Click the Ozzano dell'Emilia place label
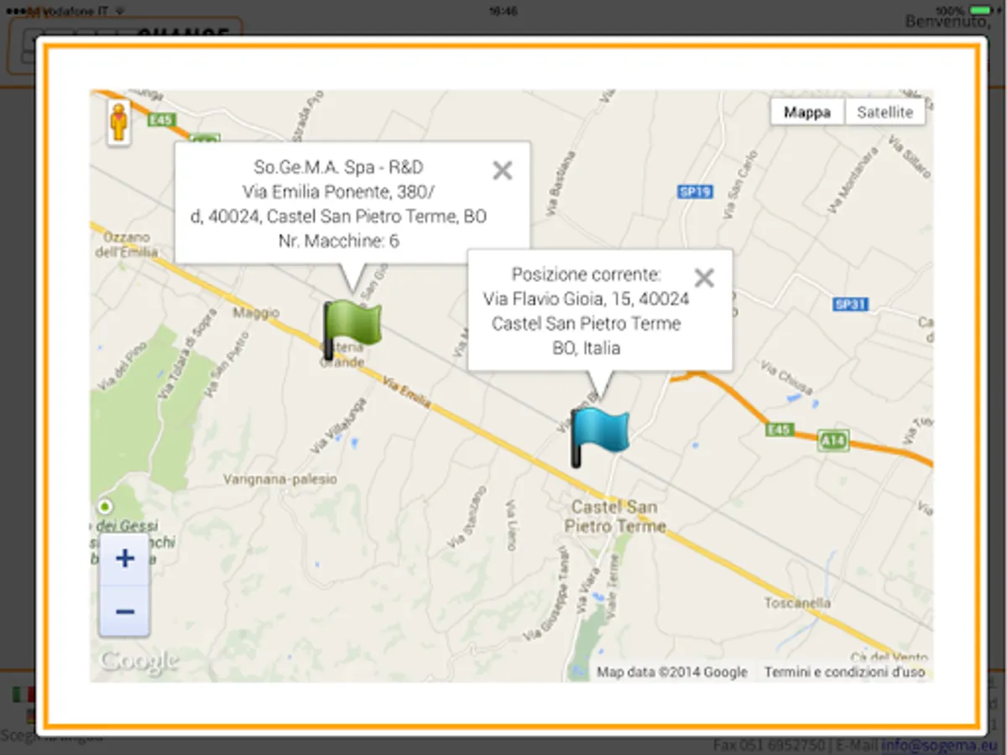The width and height of the screenshot is (1007, 755). tap(126, 245)
